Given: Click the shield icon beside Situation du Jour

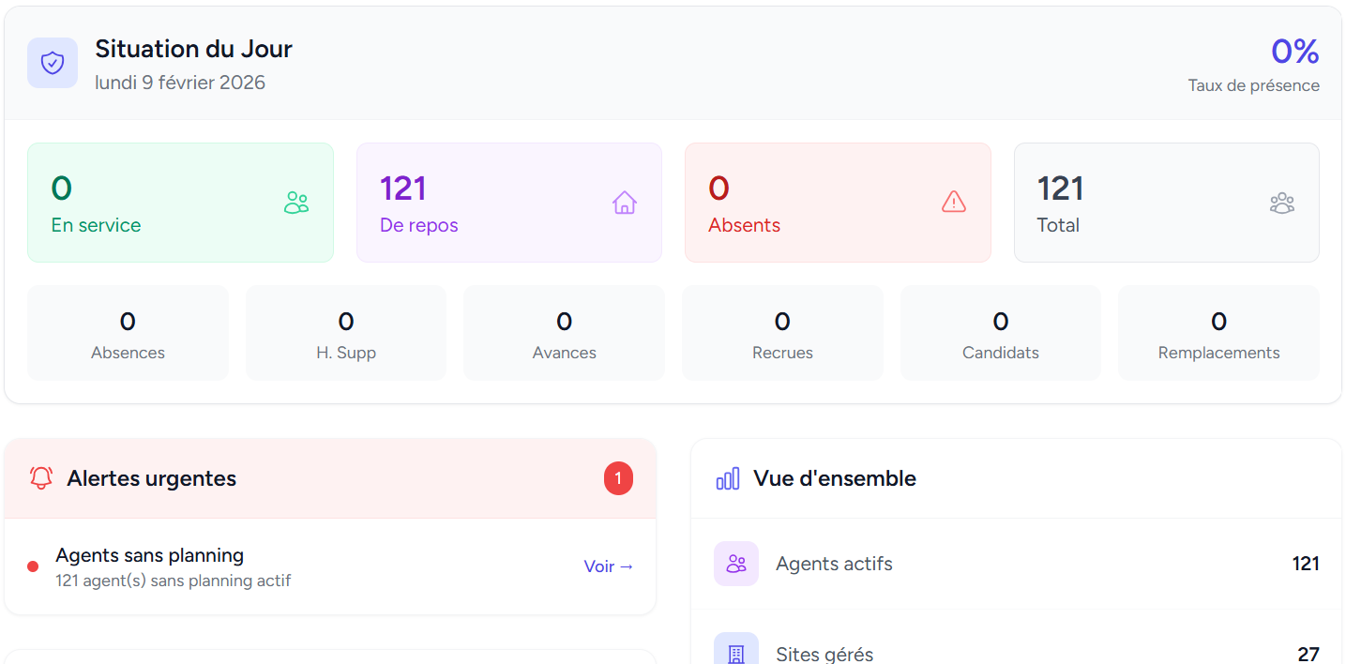Looking at the screenshot, I should 53,63.
